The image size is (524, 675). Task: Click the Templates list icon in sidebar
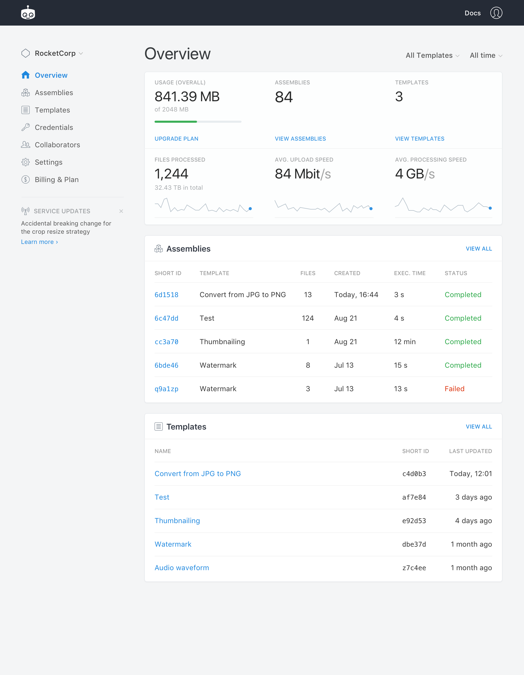tap(25, 110)
